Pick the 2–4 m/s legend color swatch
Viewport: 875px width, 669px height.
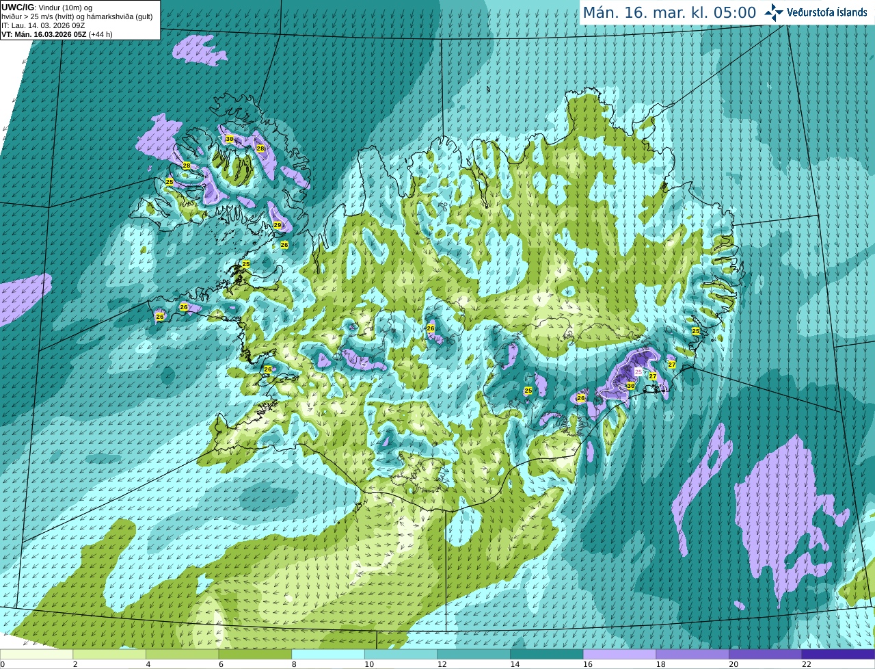pyautogui.click(x=109, y=655)
